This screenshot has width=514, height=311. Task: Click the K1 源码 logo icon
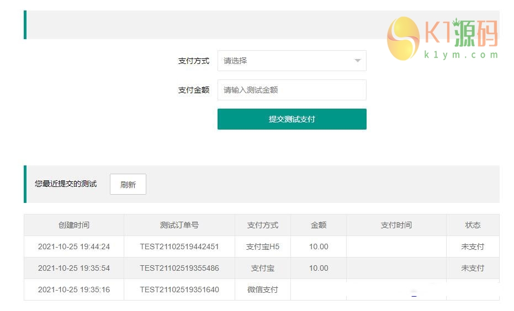[403, 37]
